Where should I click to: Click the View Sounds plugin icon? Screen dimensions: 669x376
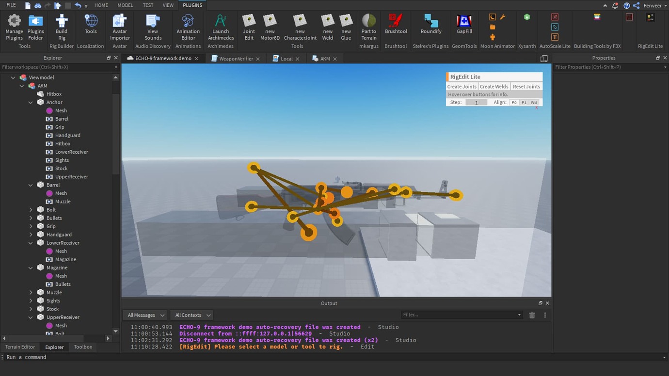click(153, 28)
